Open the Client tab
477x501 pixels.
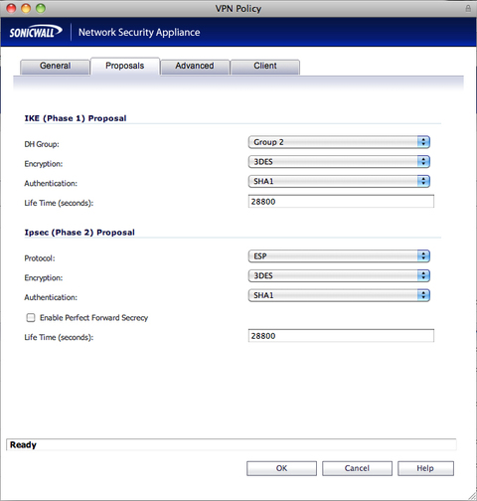pyautogui.click(x=265, y=67)
